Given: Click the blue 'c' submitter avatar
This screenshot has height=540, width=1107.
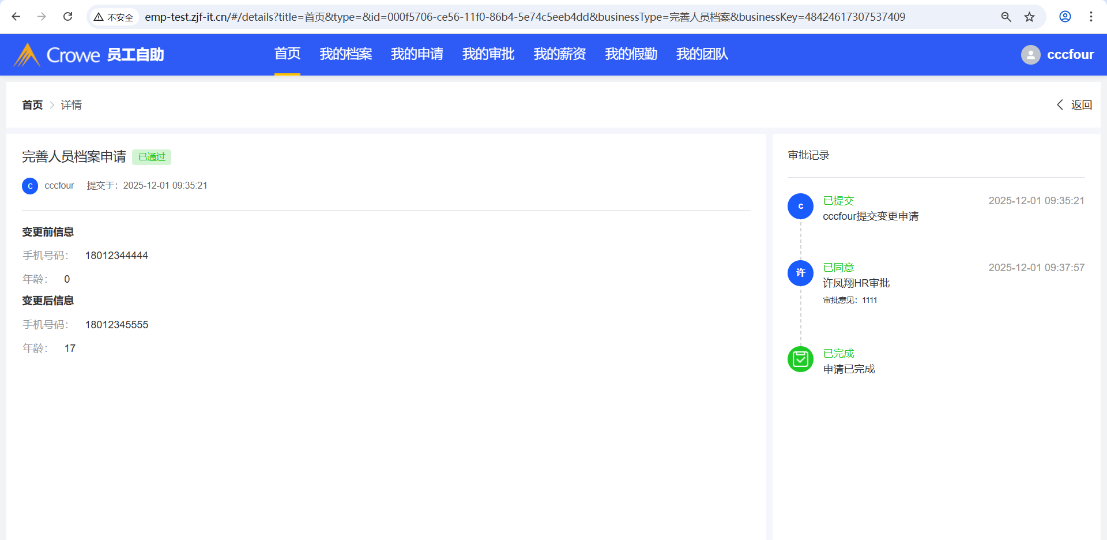Looking at the screenshot, I should [30, 186].
